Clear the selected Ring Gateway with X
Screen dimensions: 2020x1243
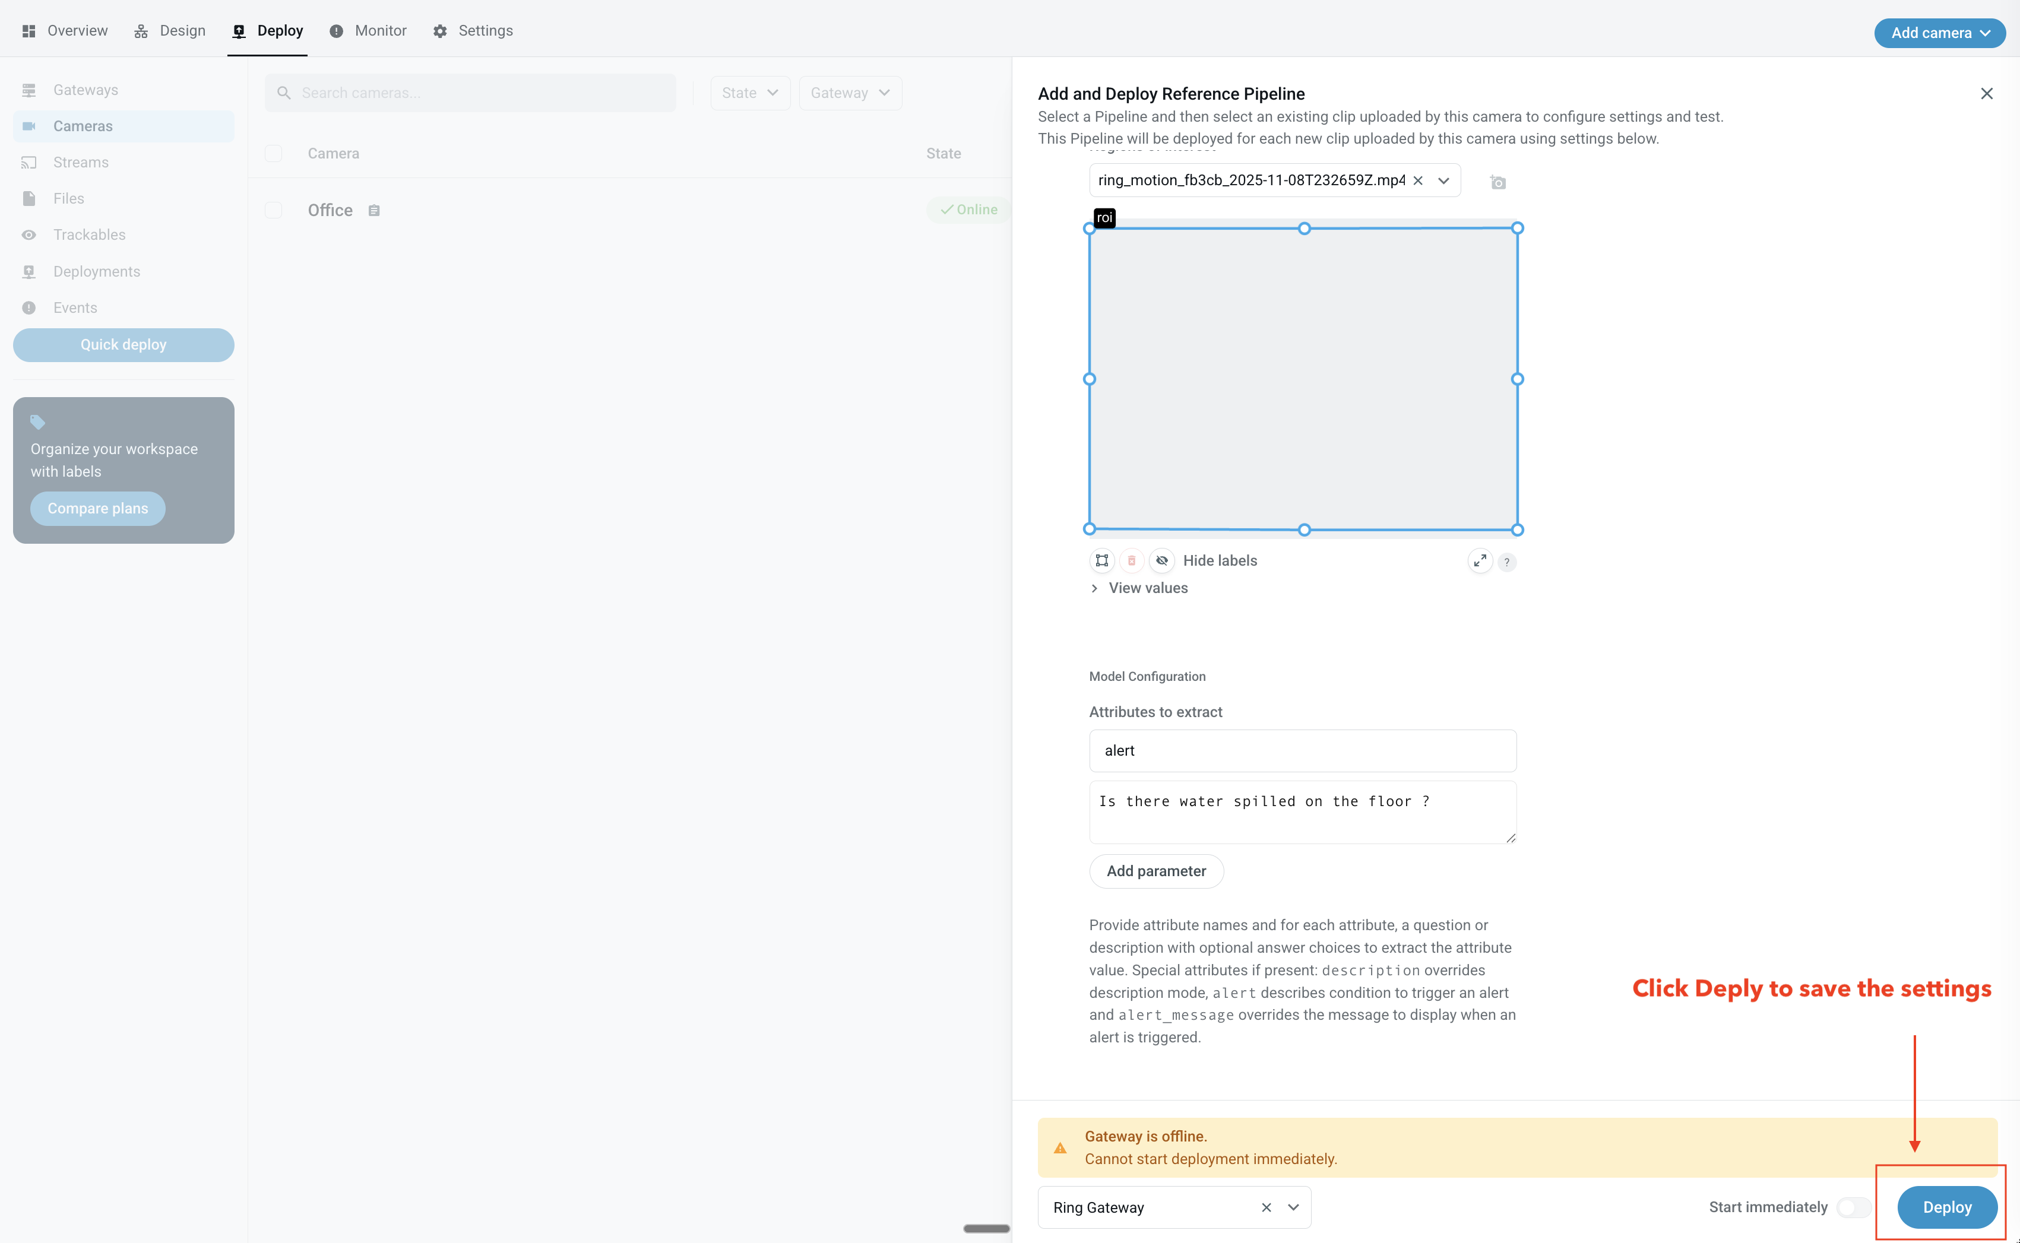1266,1207
